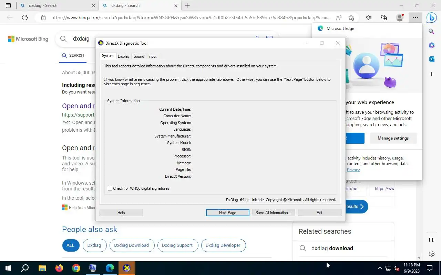Image resolution: width=441 pixels, height=275 pixels.
Task: Click page scrollbar down arrow
Action: pyautogui.click(x=419, y=258)
